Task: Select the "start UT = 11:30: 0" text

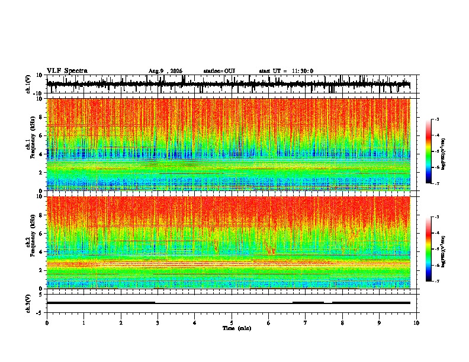Action: point(286,71)
